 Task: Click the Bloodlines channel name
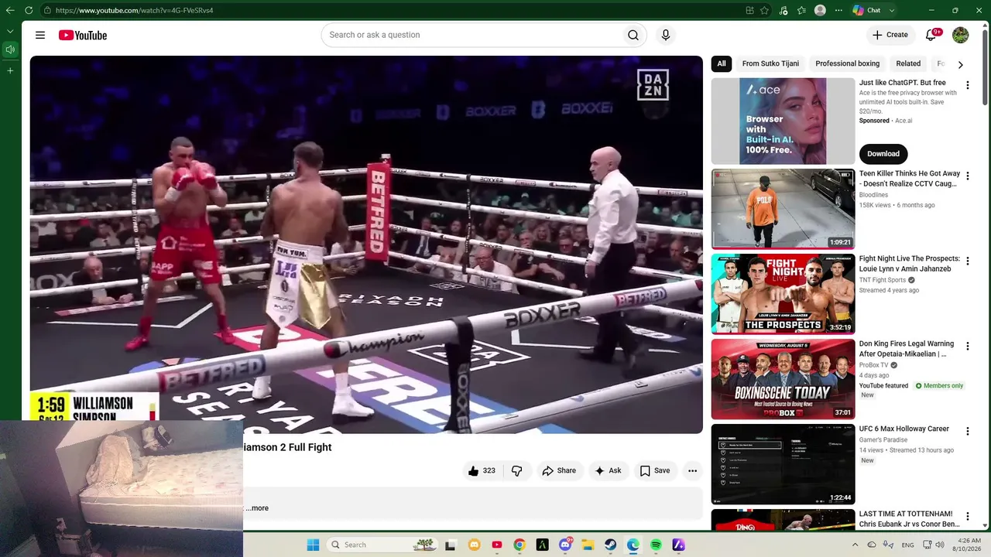pyautogui.click(x=873, y=195)
